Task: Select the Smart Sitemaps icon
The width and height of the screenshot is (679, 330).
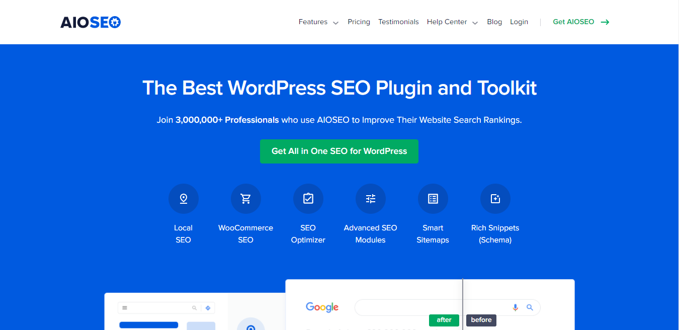Action: pyautogui.click(x=433, y=199)
